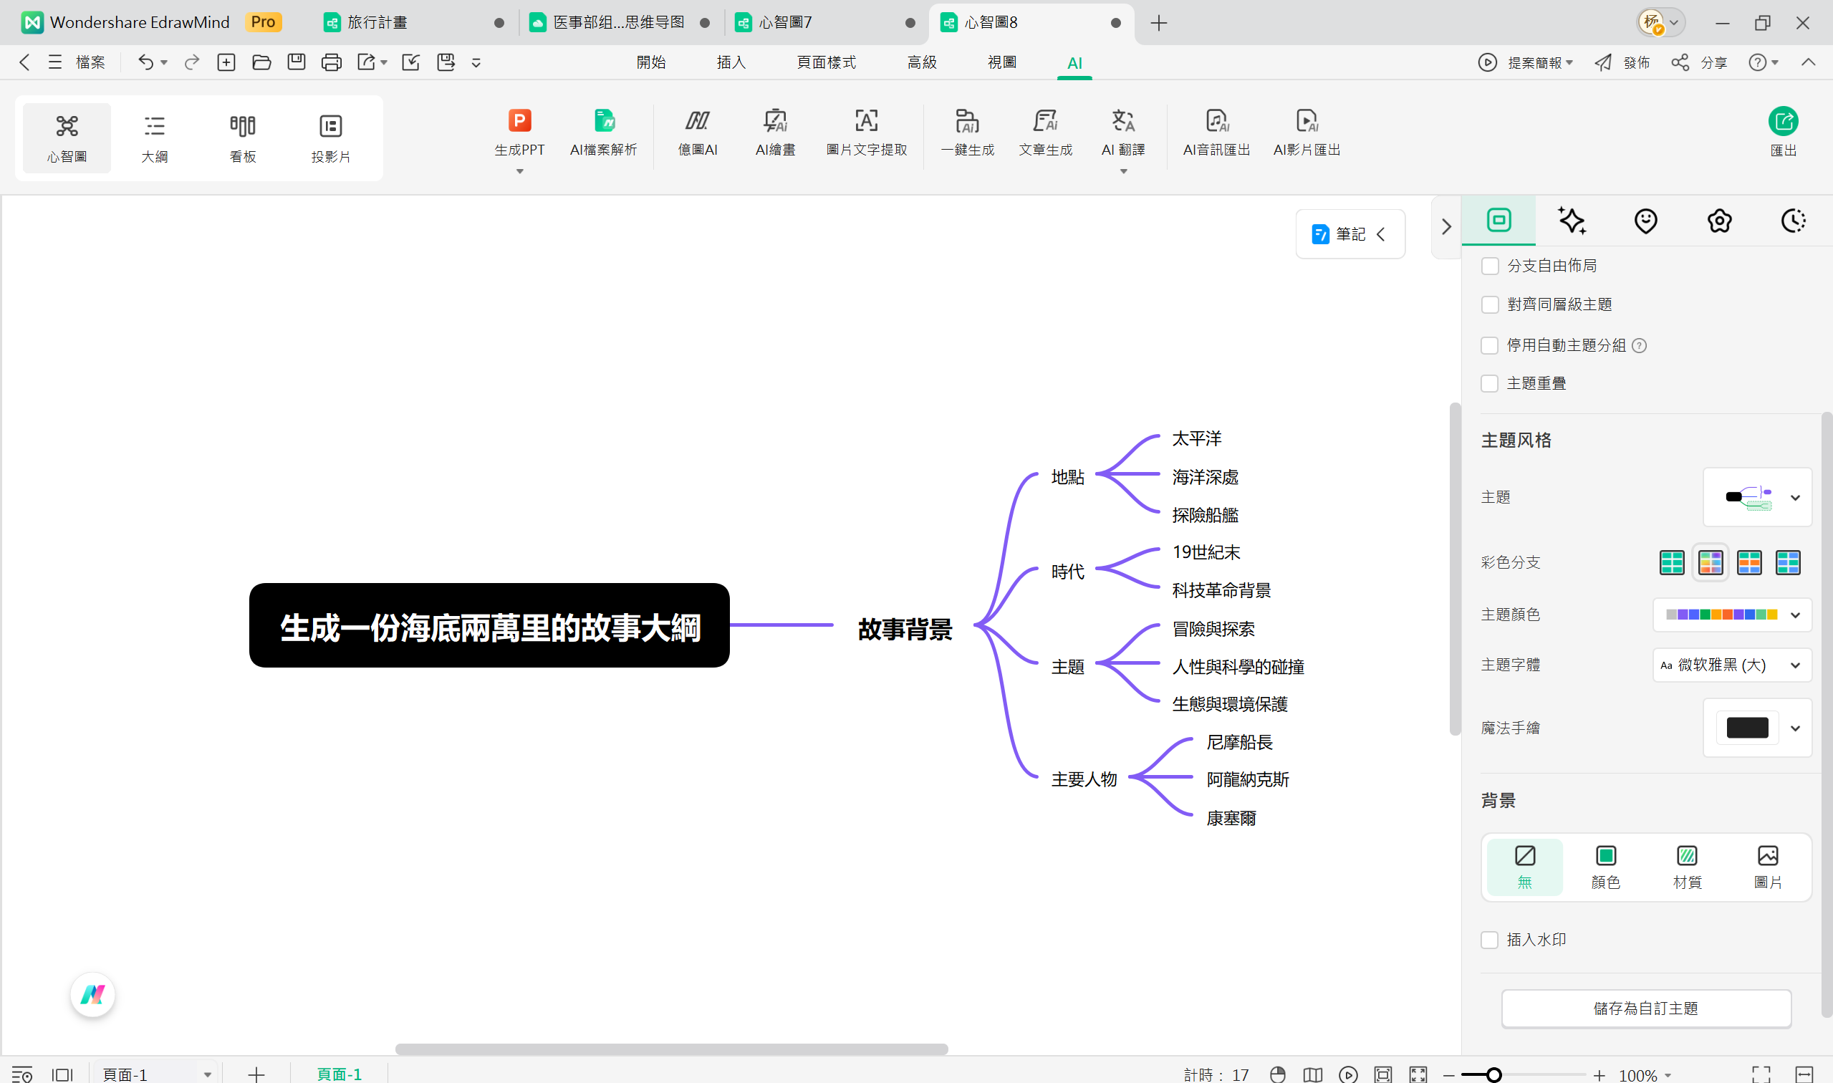This screenshot has width=1833, height=1083.
Task: Open the AI繪畫 drawing tool
Action: [775, 133]
